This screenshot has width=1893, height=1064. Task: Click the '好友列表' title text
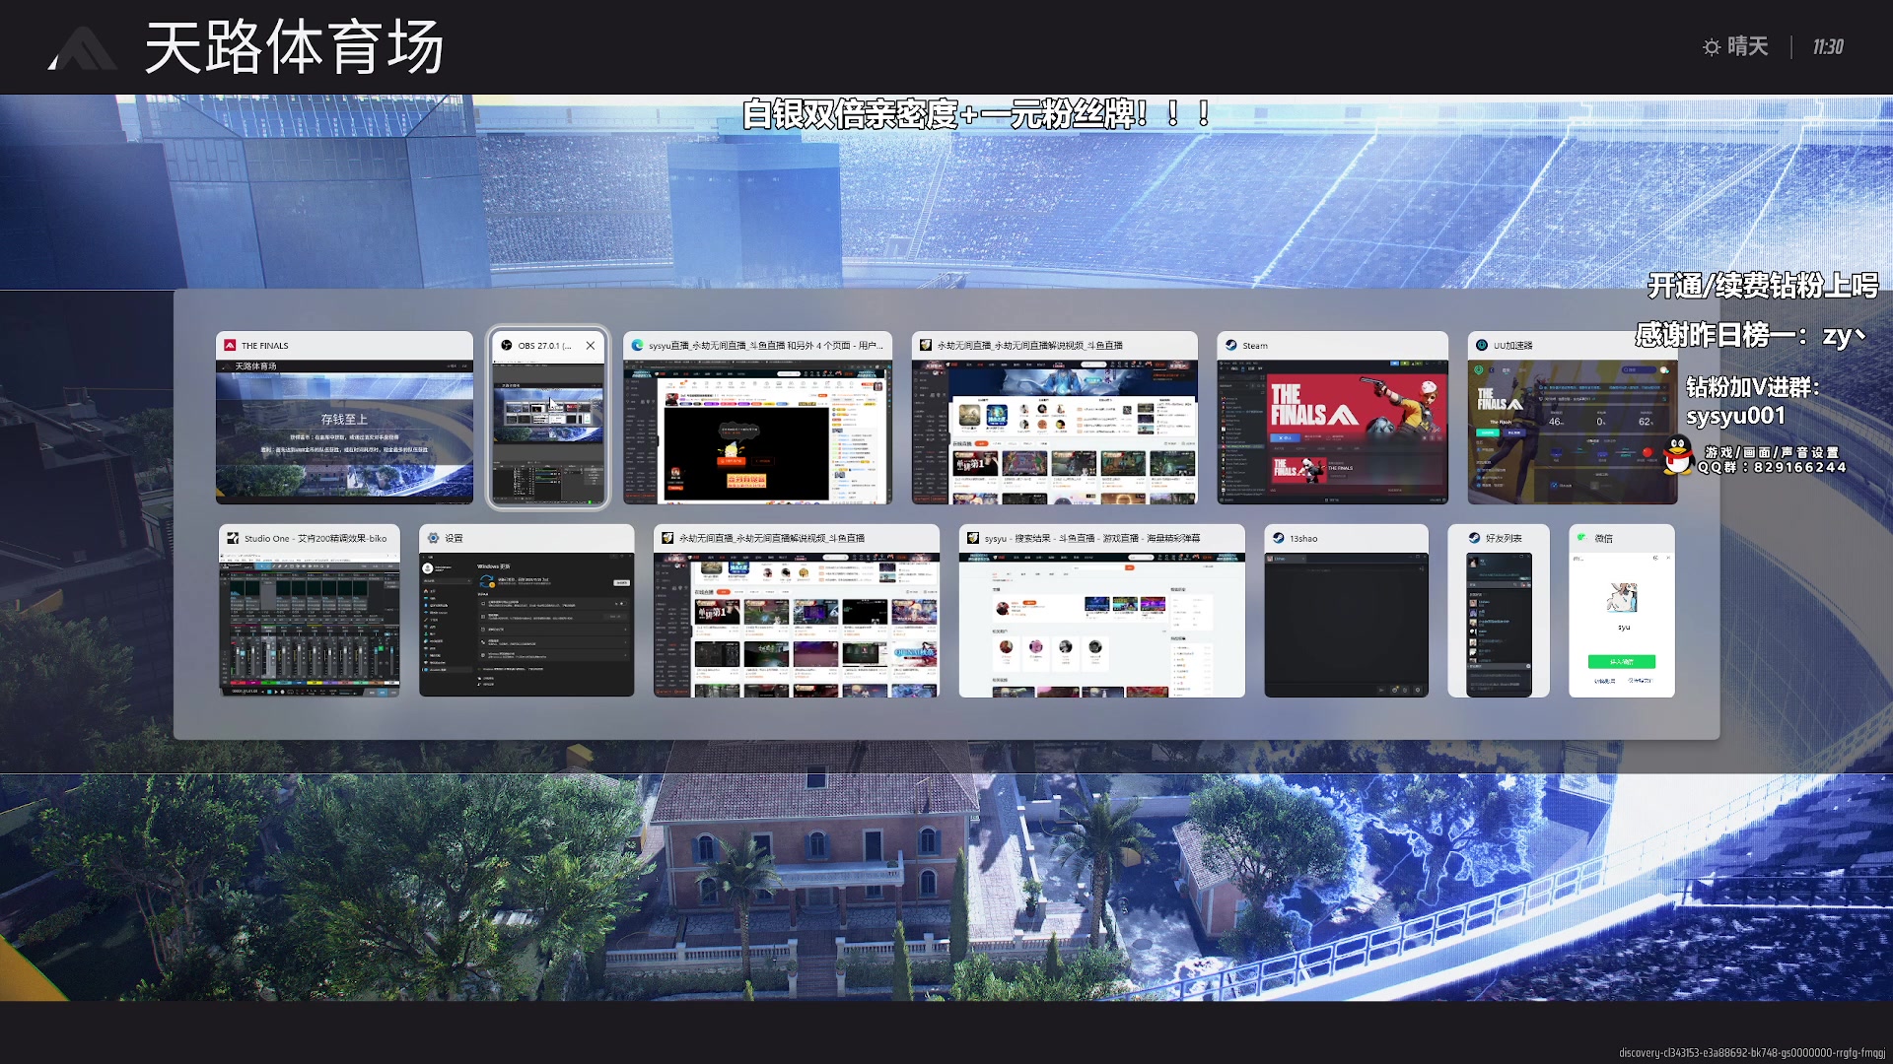(1504, 539)
